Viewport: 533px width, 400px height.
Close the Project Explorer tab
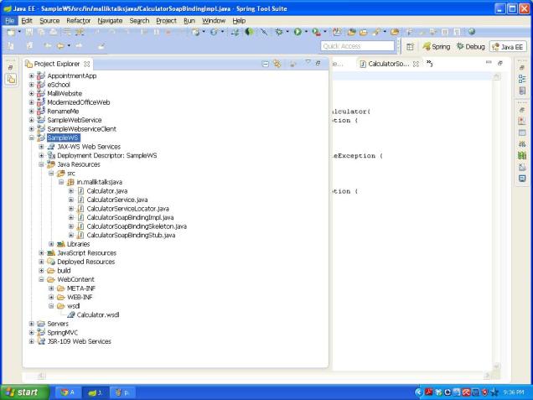(86, 64)
